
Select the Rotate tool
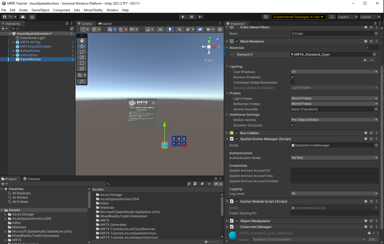tap(82, 52)
